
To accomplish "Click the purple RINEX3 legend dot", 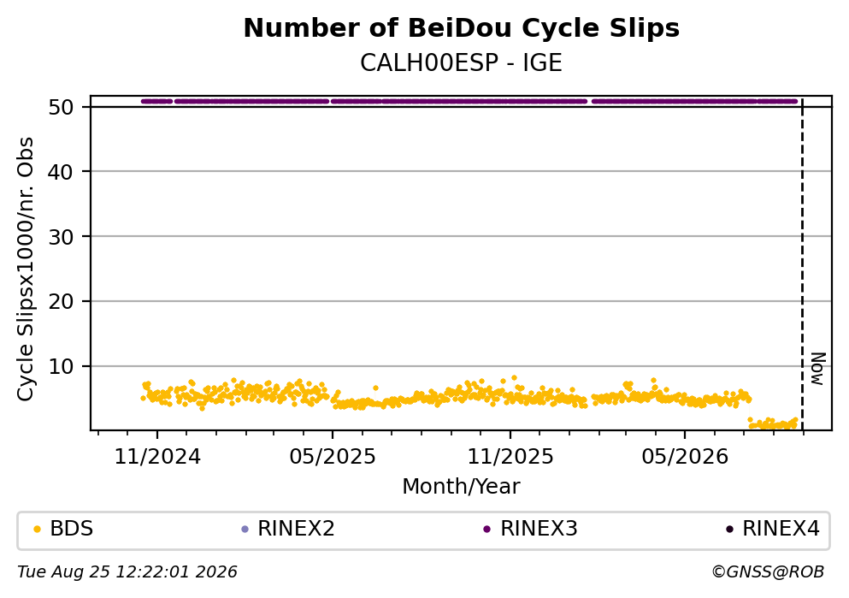I will tap(486, 530).
